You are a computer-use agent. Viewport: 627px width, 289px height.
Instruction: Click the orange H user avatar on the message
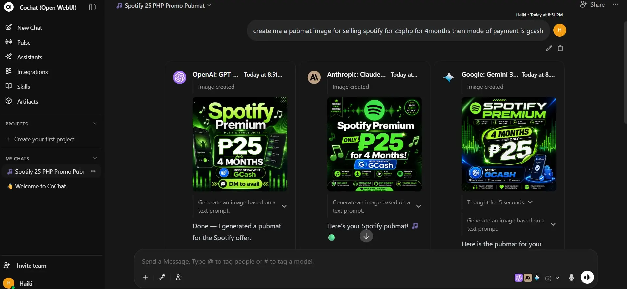(x=559, y=30)
